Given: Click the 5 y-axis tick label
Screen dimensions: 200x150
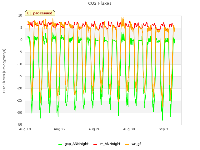Looking at the screenshot, I should pyautogui.click(x=21, y=28).
